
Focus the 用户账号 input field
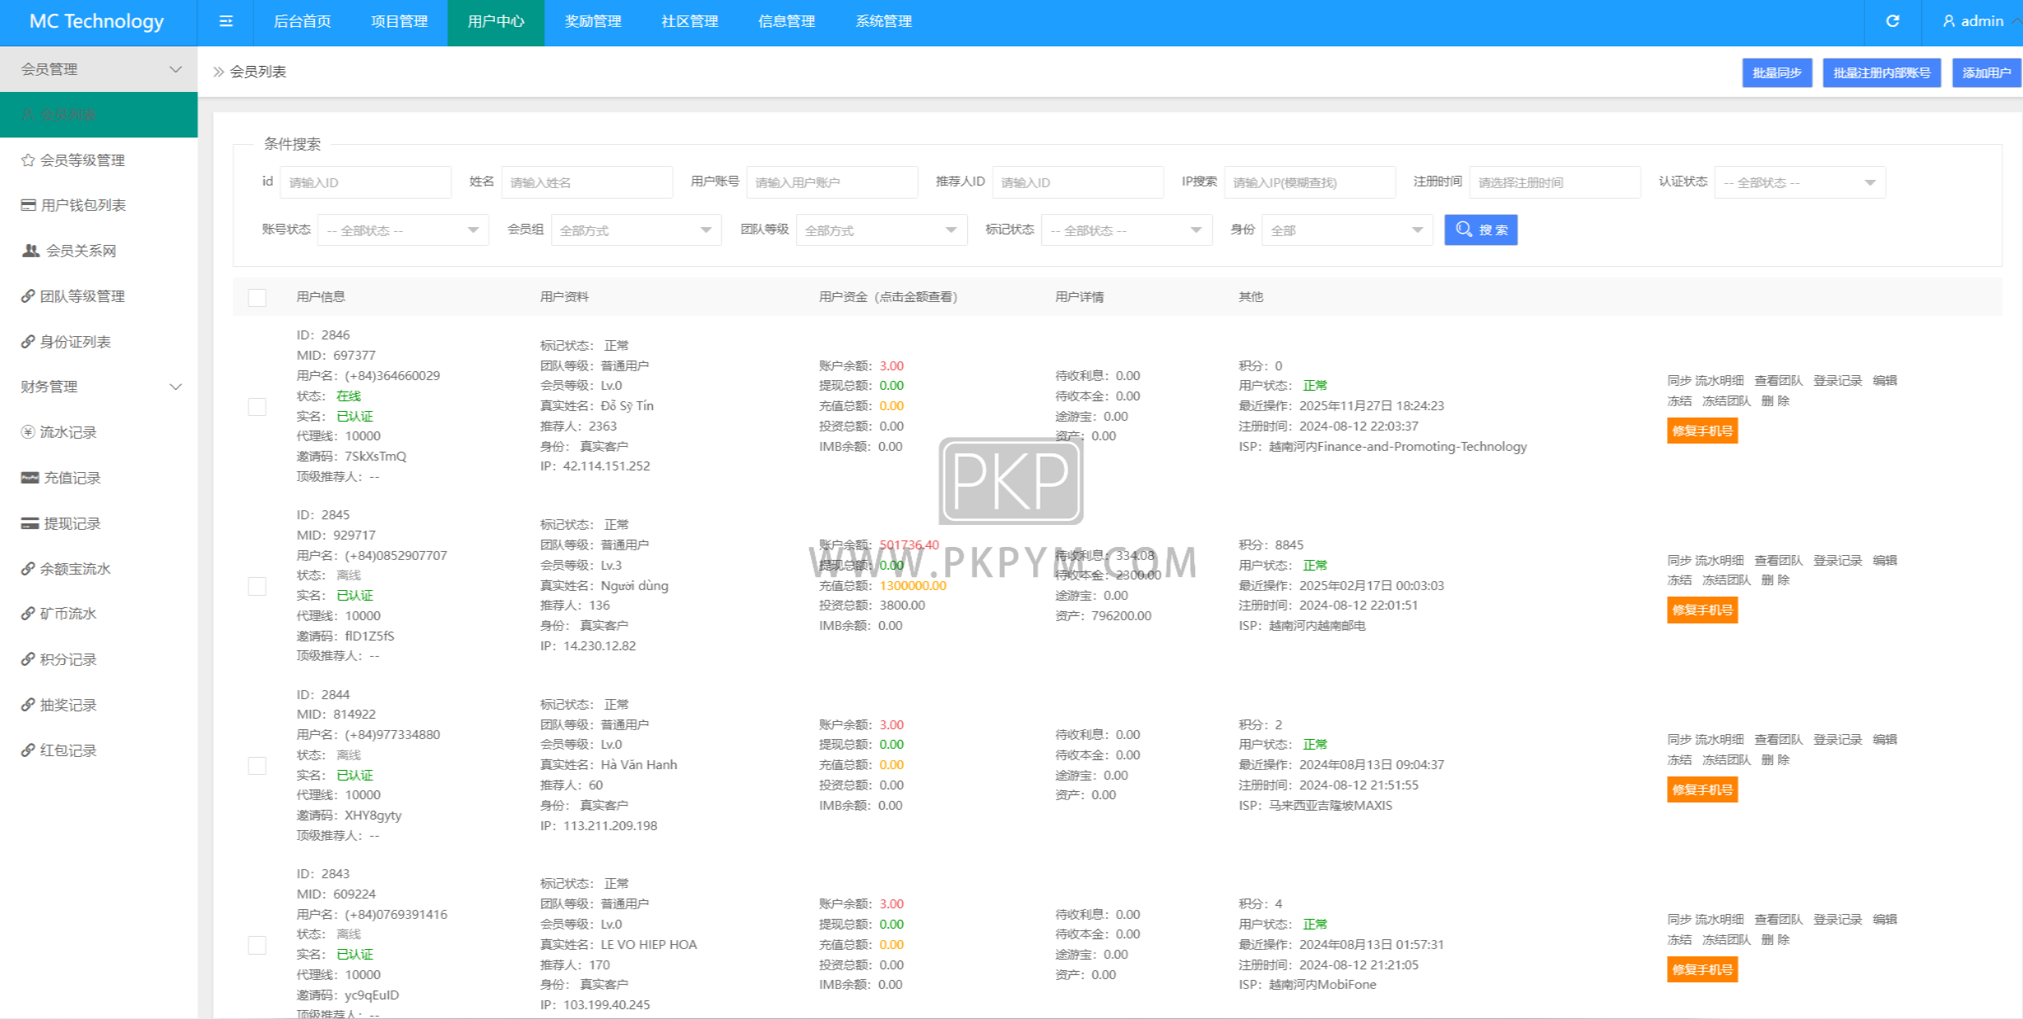pos(832,182)
